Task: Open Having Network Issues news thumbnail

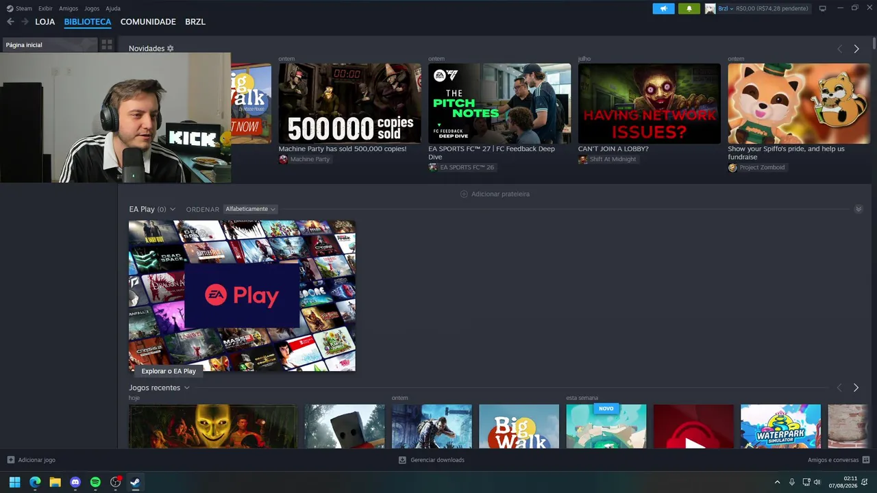Action: pos(650,103)
